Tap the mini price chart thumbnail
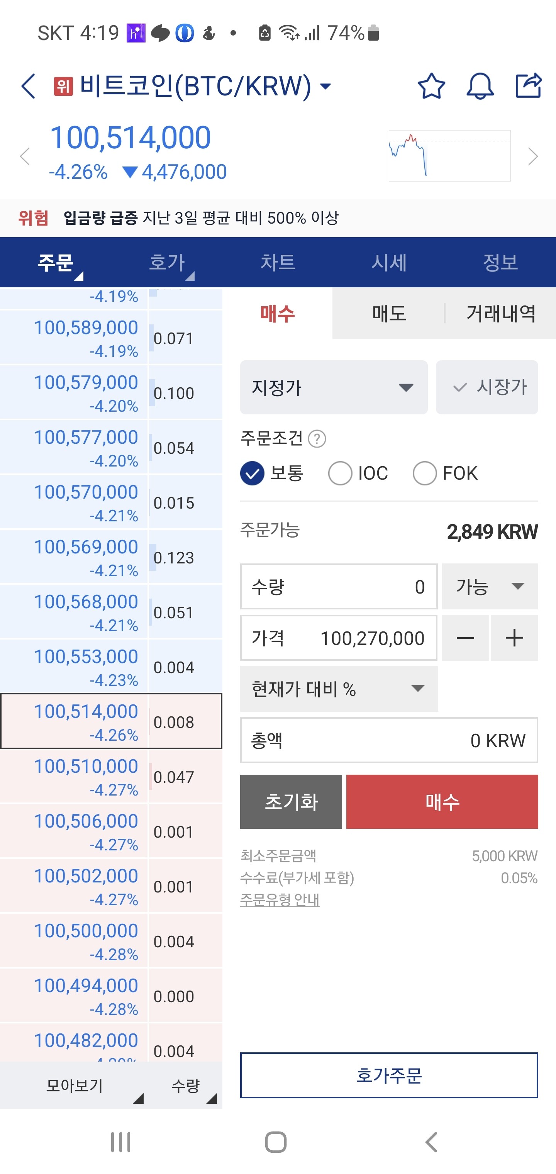The width and height of the screenshot is (556, 1174). (449, 156)
